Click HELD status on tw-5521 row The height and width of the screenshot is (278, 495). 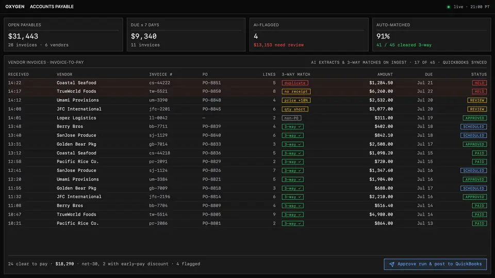[x=479, y=92]
